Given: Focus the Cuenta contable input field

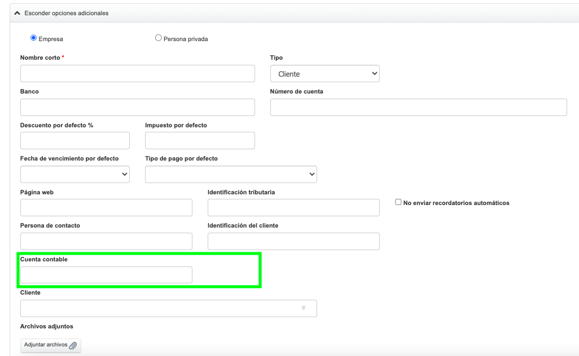Looking at the screenshot, I should pos(106,275).
